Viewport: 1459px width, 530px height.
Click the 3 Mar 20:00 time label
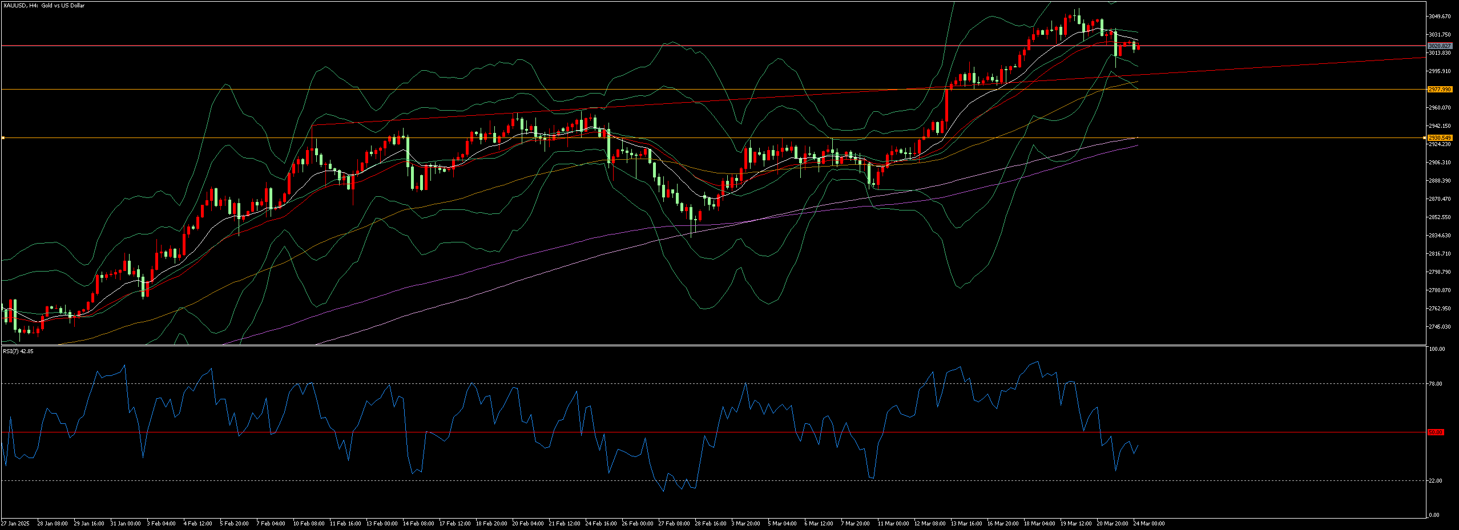[x=745, y=523]
